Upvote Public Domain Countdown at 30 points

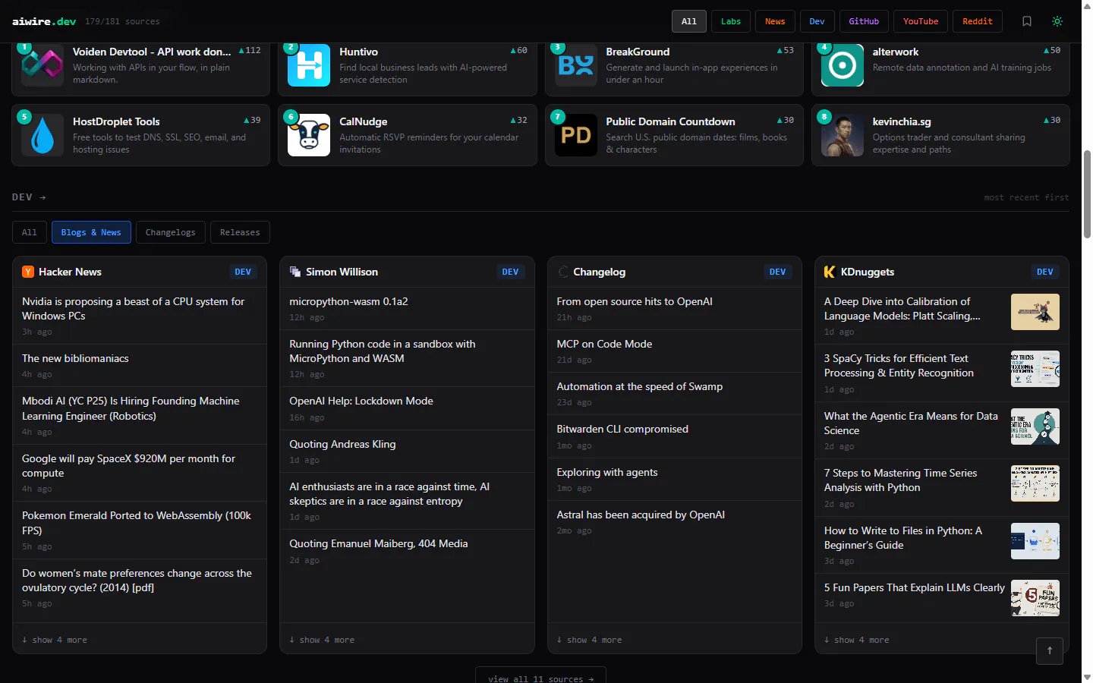(x=786, y=121)
